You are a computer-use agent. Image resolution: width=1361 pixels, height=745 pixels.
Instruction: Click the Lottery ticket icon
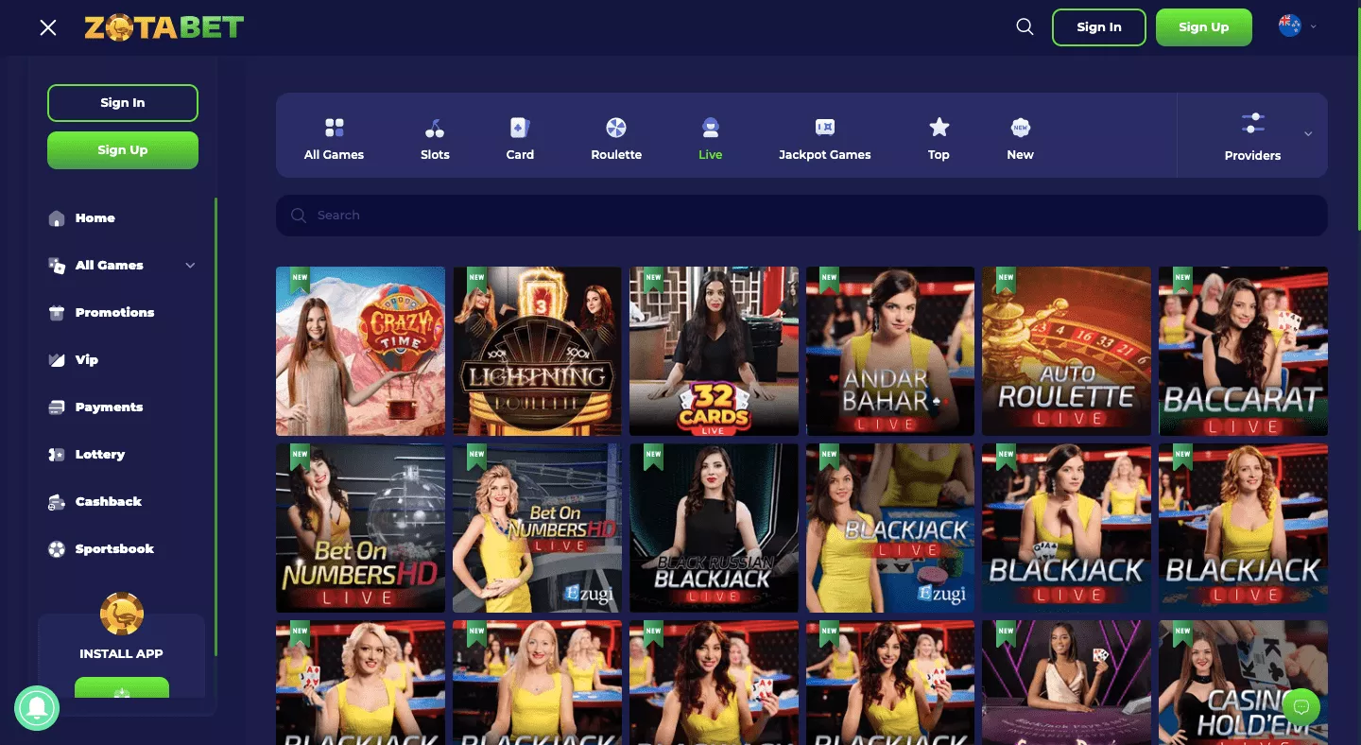57,455
